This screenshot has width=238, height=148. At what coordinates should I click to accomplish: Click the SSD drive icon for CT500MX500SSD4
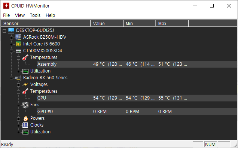[18, 51]
